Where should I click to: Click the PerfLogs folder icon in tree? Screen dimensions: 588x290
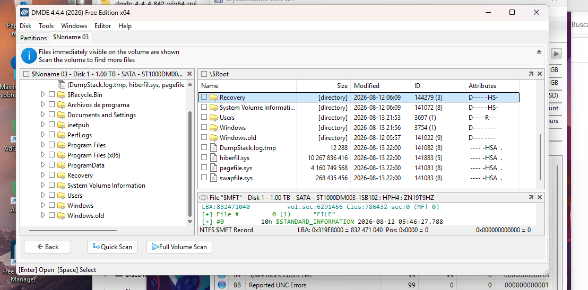pos(62,135)
